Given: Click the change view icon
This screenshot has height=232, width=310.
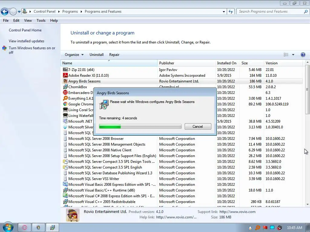Looking at the screenshot, I should coord(286,55).
